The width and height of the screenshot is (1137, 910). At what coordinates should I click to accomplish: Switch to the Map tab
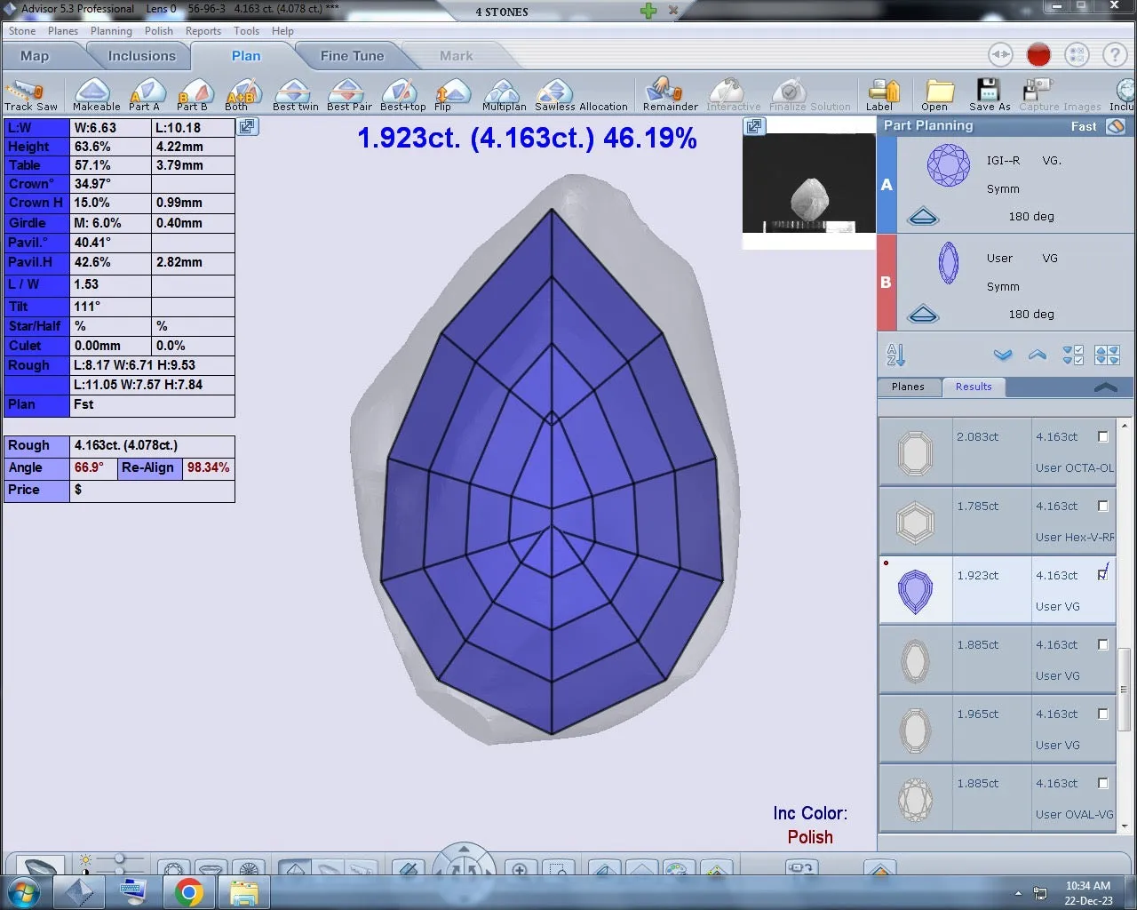coord(36,55)
